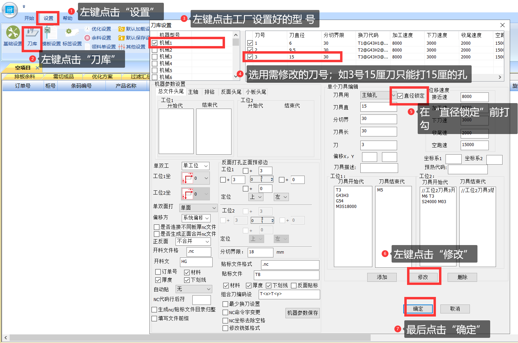Click machine list scroll-up arrow
The width and height of the screenshot is (518, 343).
tap(236, 35)
